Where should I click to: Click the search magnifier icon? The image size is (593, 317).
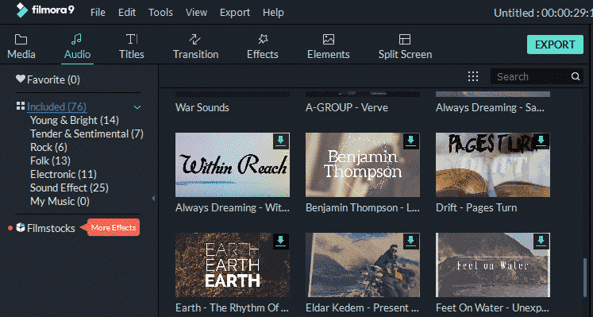pyautogui.click(x=576, y=76)
